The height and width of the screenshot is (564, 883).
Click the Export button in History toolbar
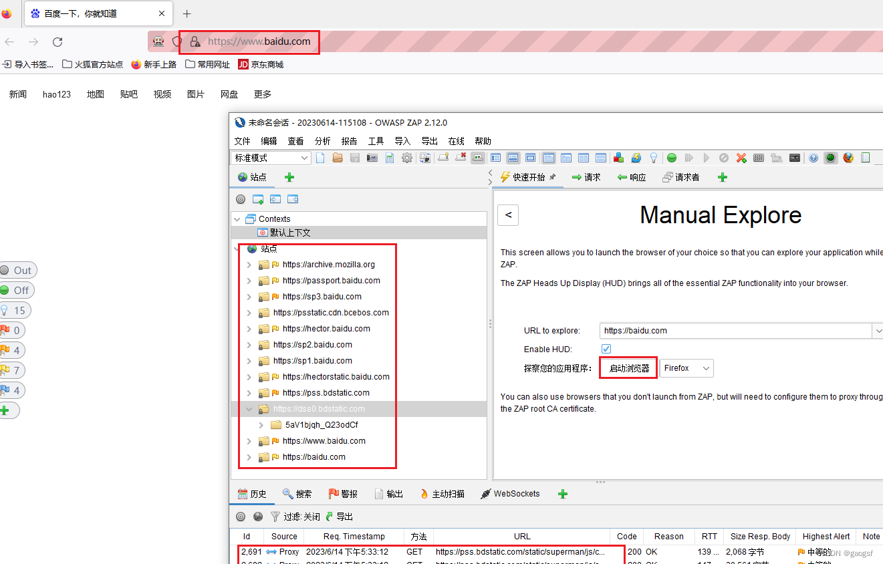(x=340, y=517)
